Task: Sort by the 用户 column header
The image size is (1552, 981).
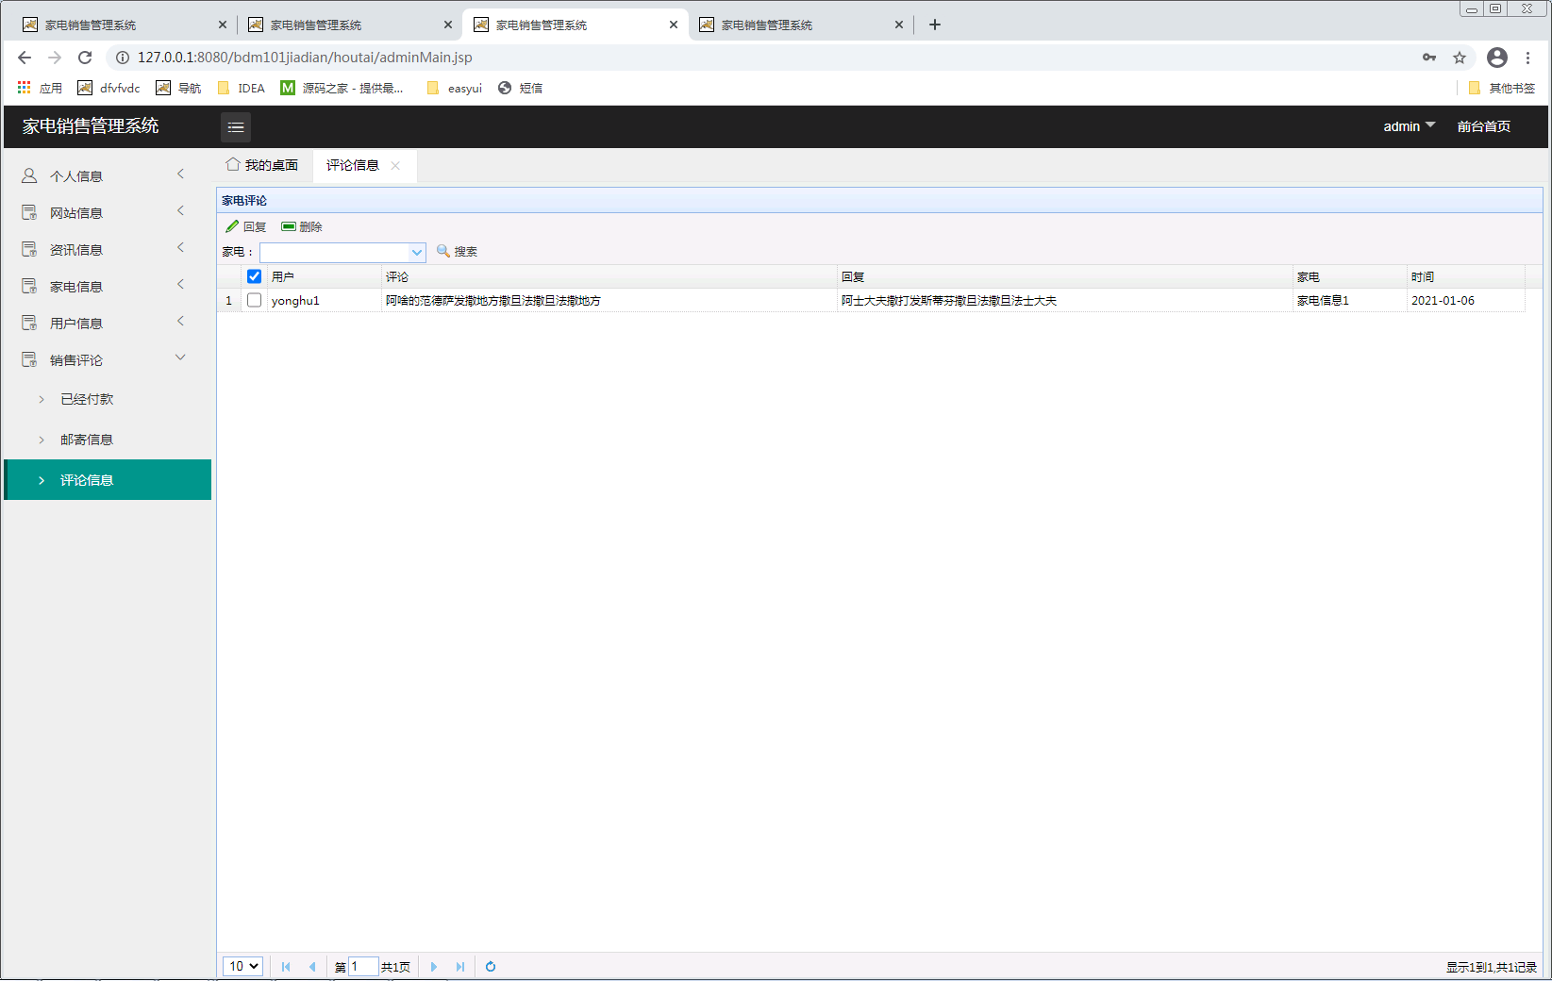Action: pyautogui.click(x=324, y=276)
